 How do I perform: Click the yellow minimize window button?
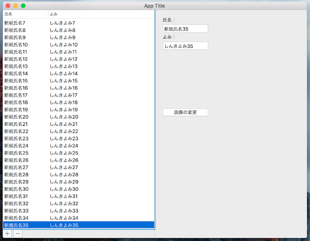coord(15,6)
